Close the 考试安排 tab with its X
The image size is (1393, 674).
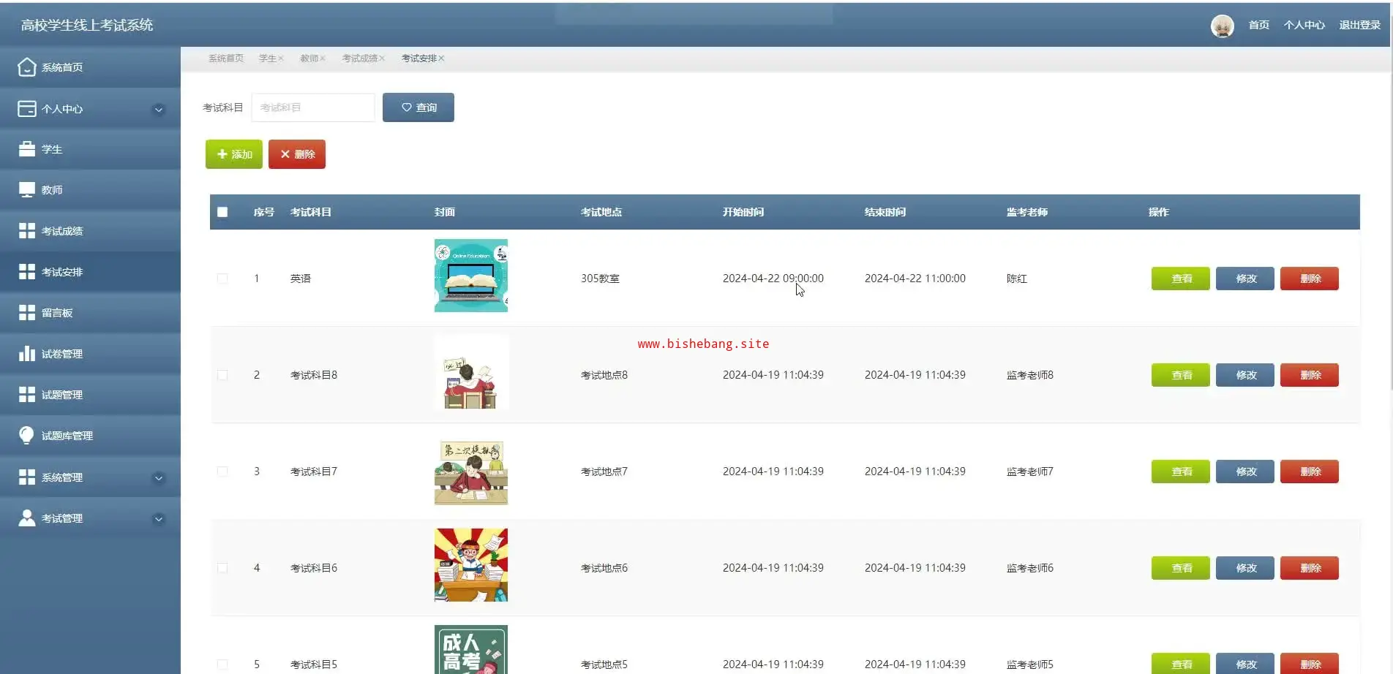pos(441,58)
